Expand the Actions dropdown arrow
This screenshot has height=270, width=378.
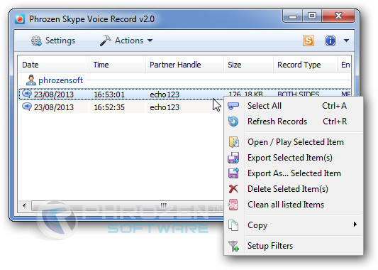150,40
